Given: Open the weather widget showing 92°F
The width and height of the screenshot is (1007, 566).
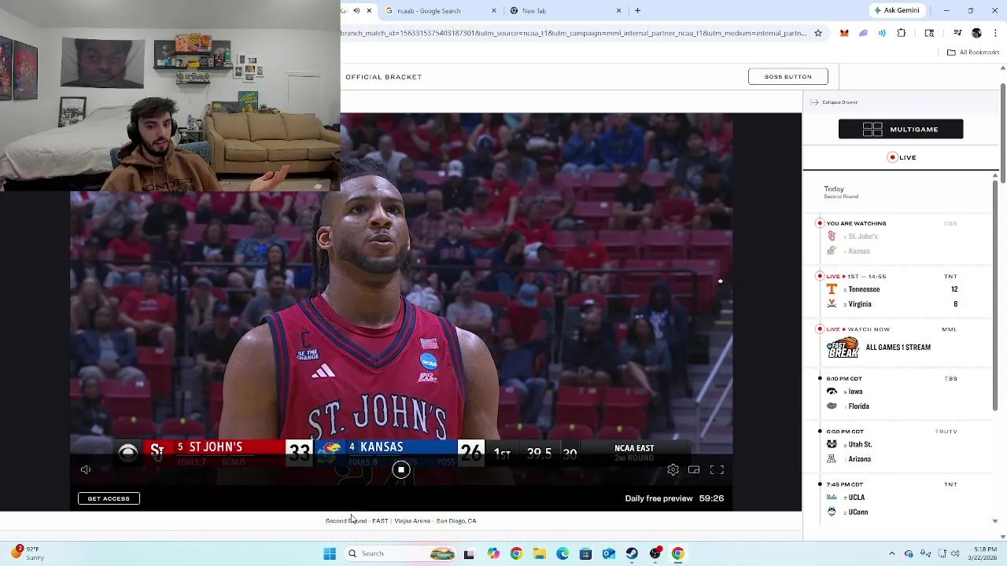Looking at the screenshot, I should pyautogui.click(x=27, y=553).
